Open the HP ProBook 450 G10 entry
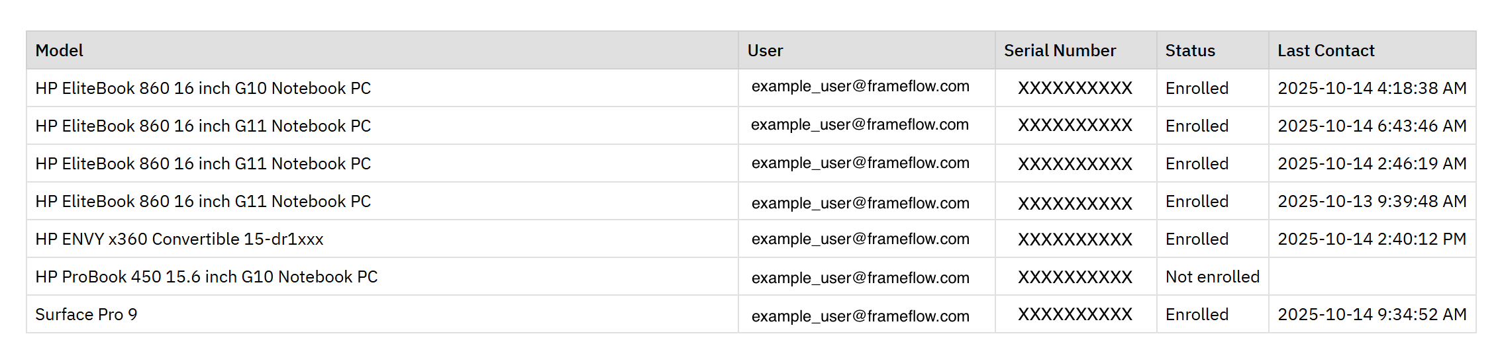1500x340 pixels. (x=206, y=276)
